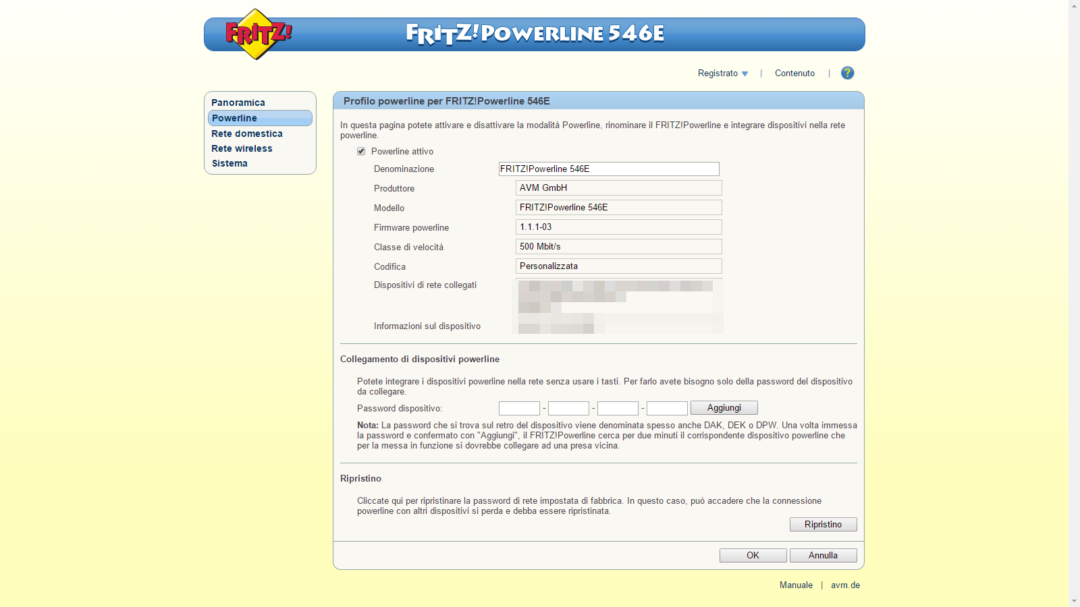Toggle the Powerline attivo checkbox

361,151
